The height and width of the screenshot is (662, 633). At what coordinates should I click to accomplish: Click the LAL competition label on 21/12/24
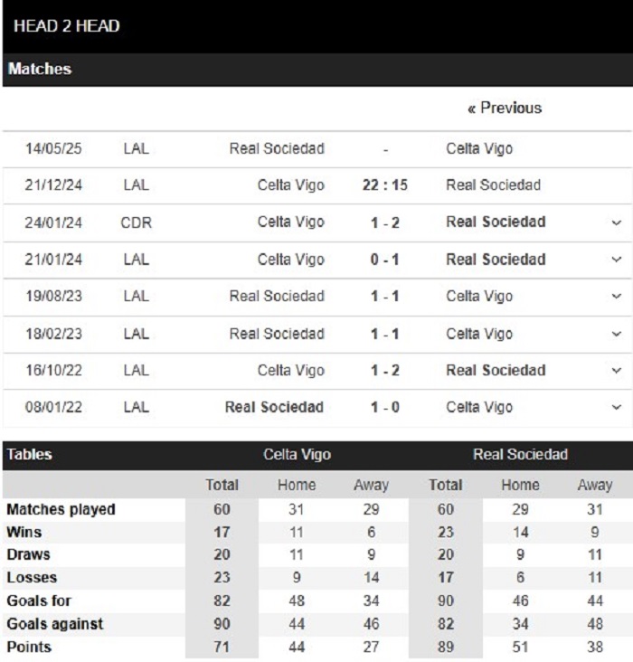point(136,184)
